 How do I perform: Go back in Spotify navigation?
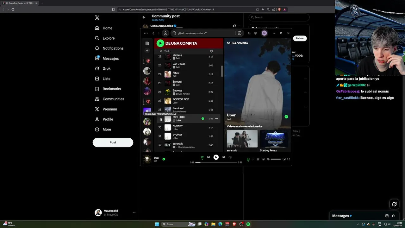[x=153, y=33]
